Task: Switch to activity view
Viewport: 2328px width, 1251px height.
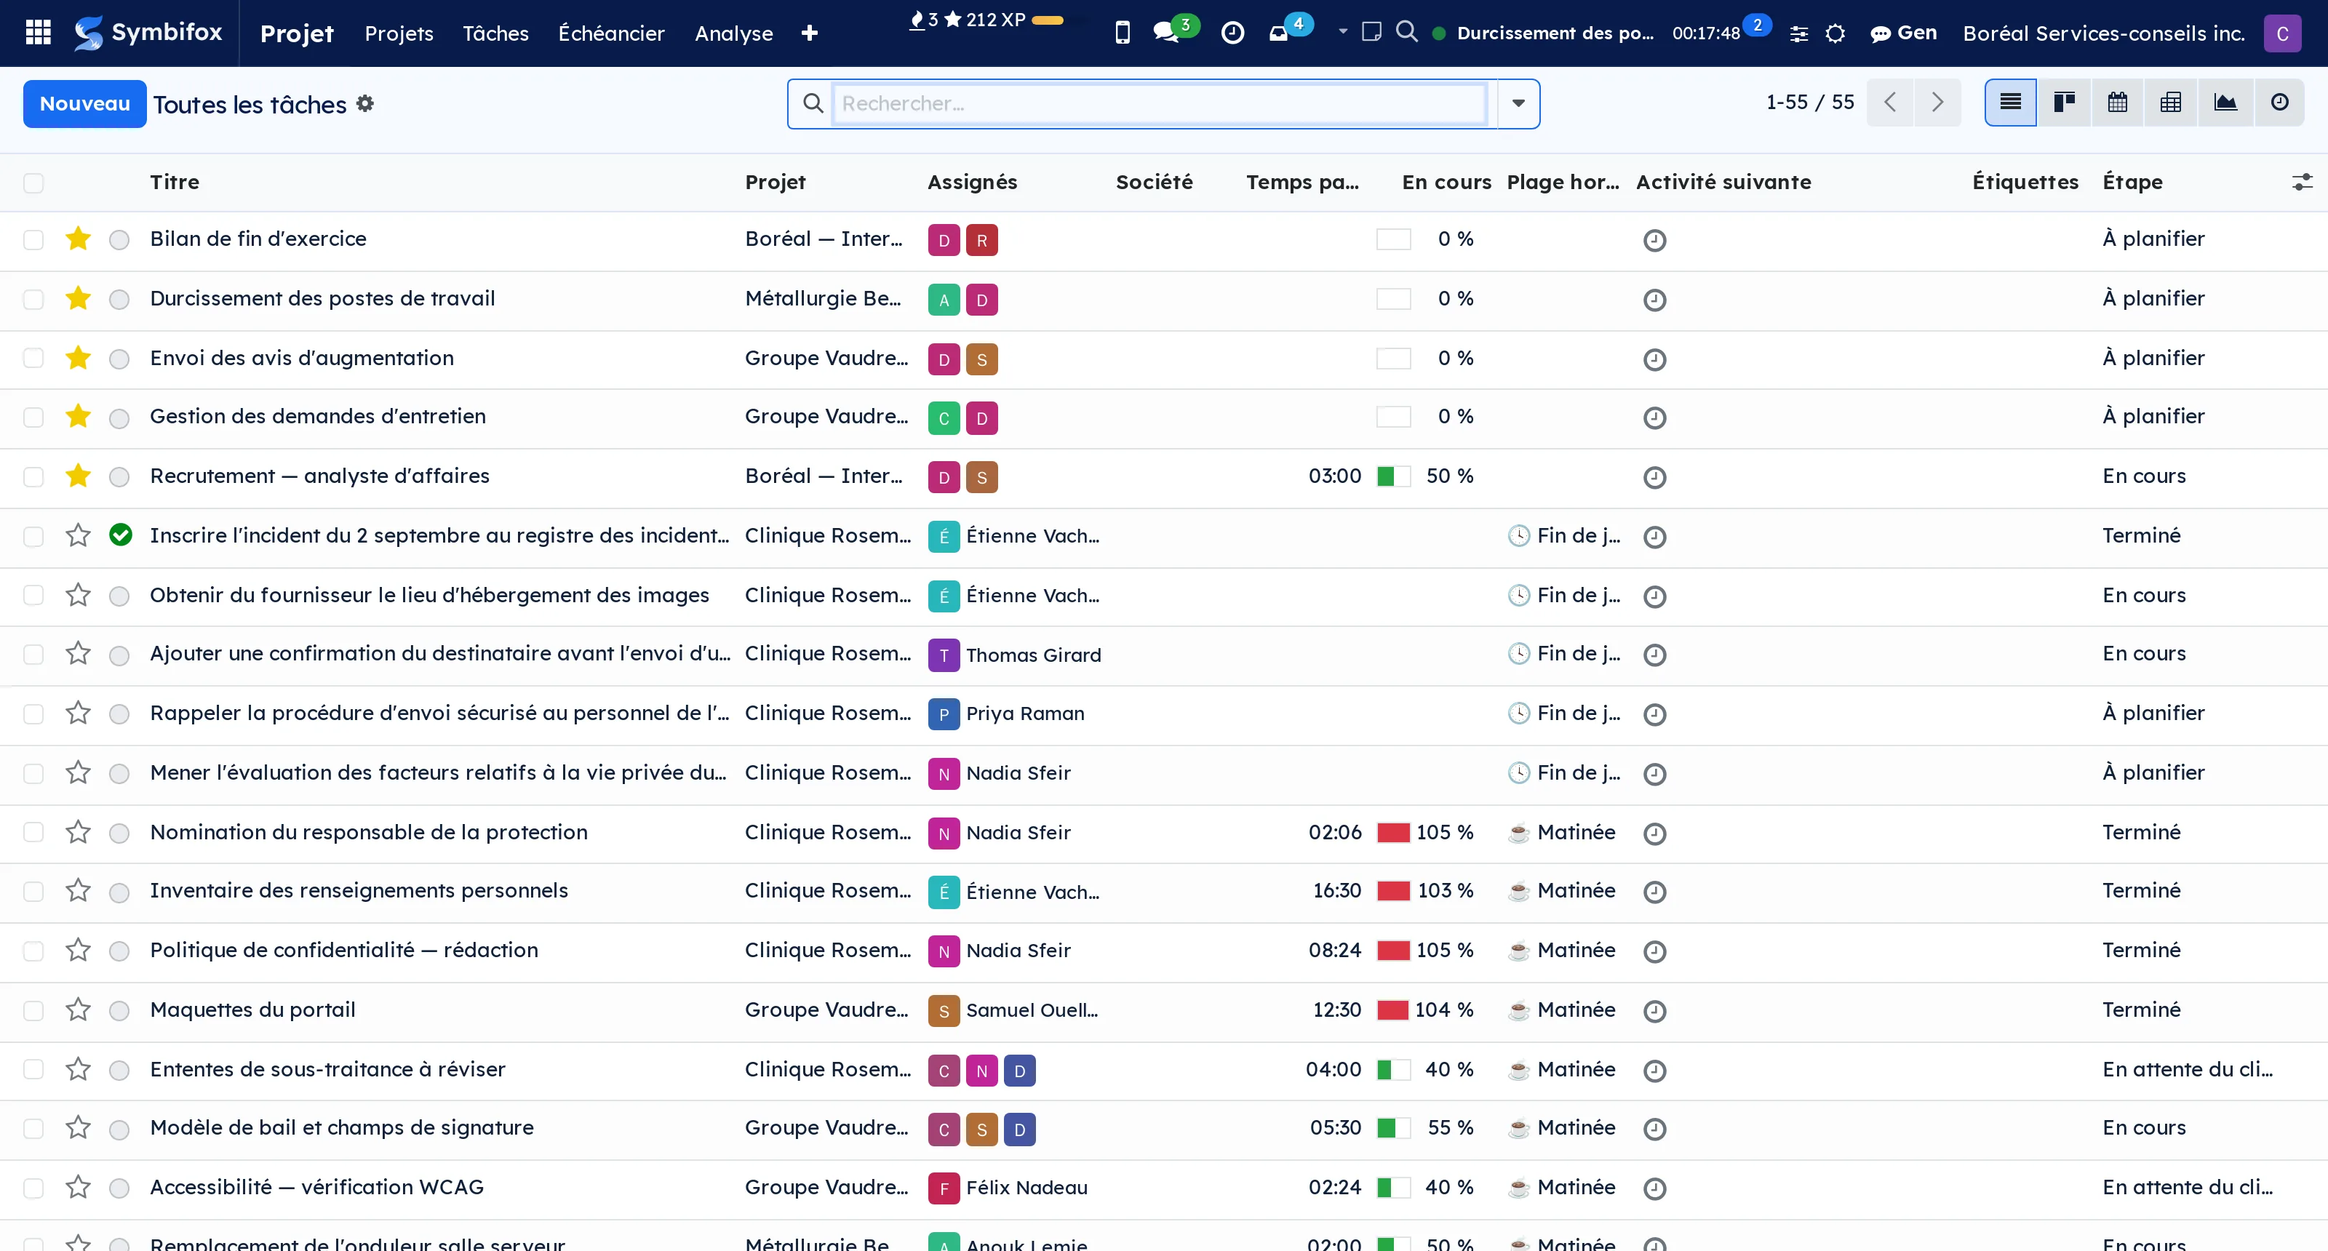Action: [2279, 102]
